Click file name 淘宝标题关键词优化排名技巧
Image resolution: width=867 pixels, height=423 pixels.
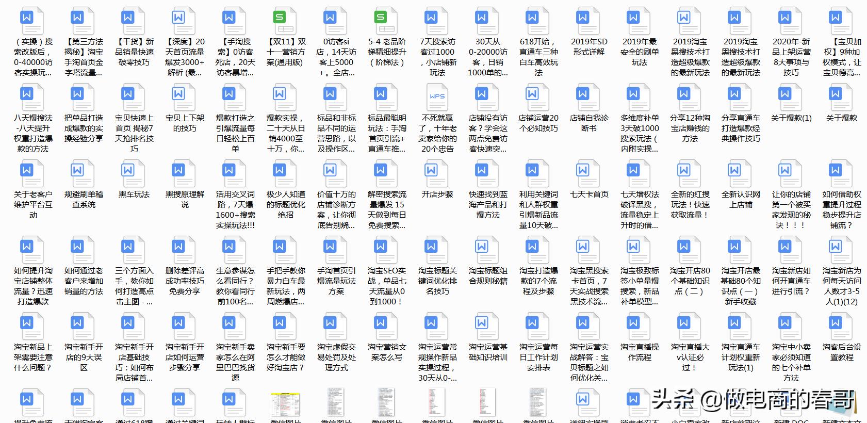[437, 281]
